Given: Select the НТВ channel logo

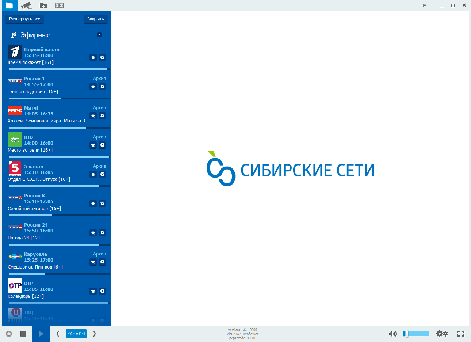Looking at the screenshot, I should [x=15, y=140].
